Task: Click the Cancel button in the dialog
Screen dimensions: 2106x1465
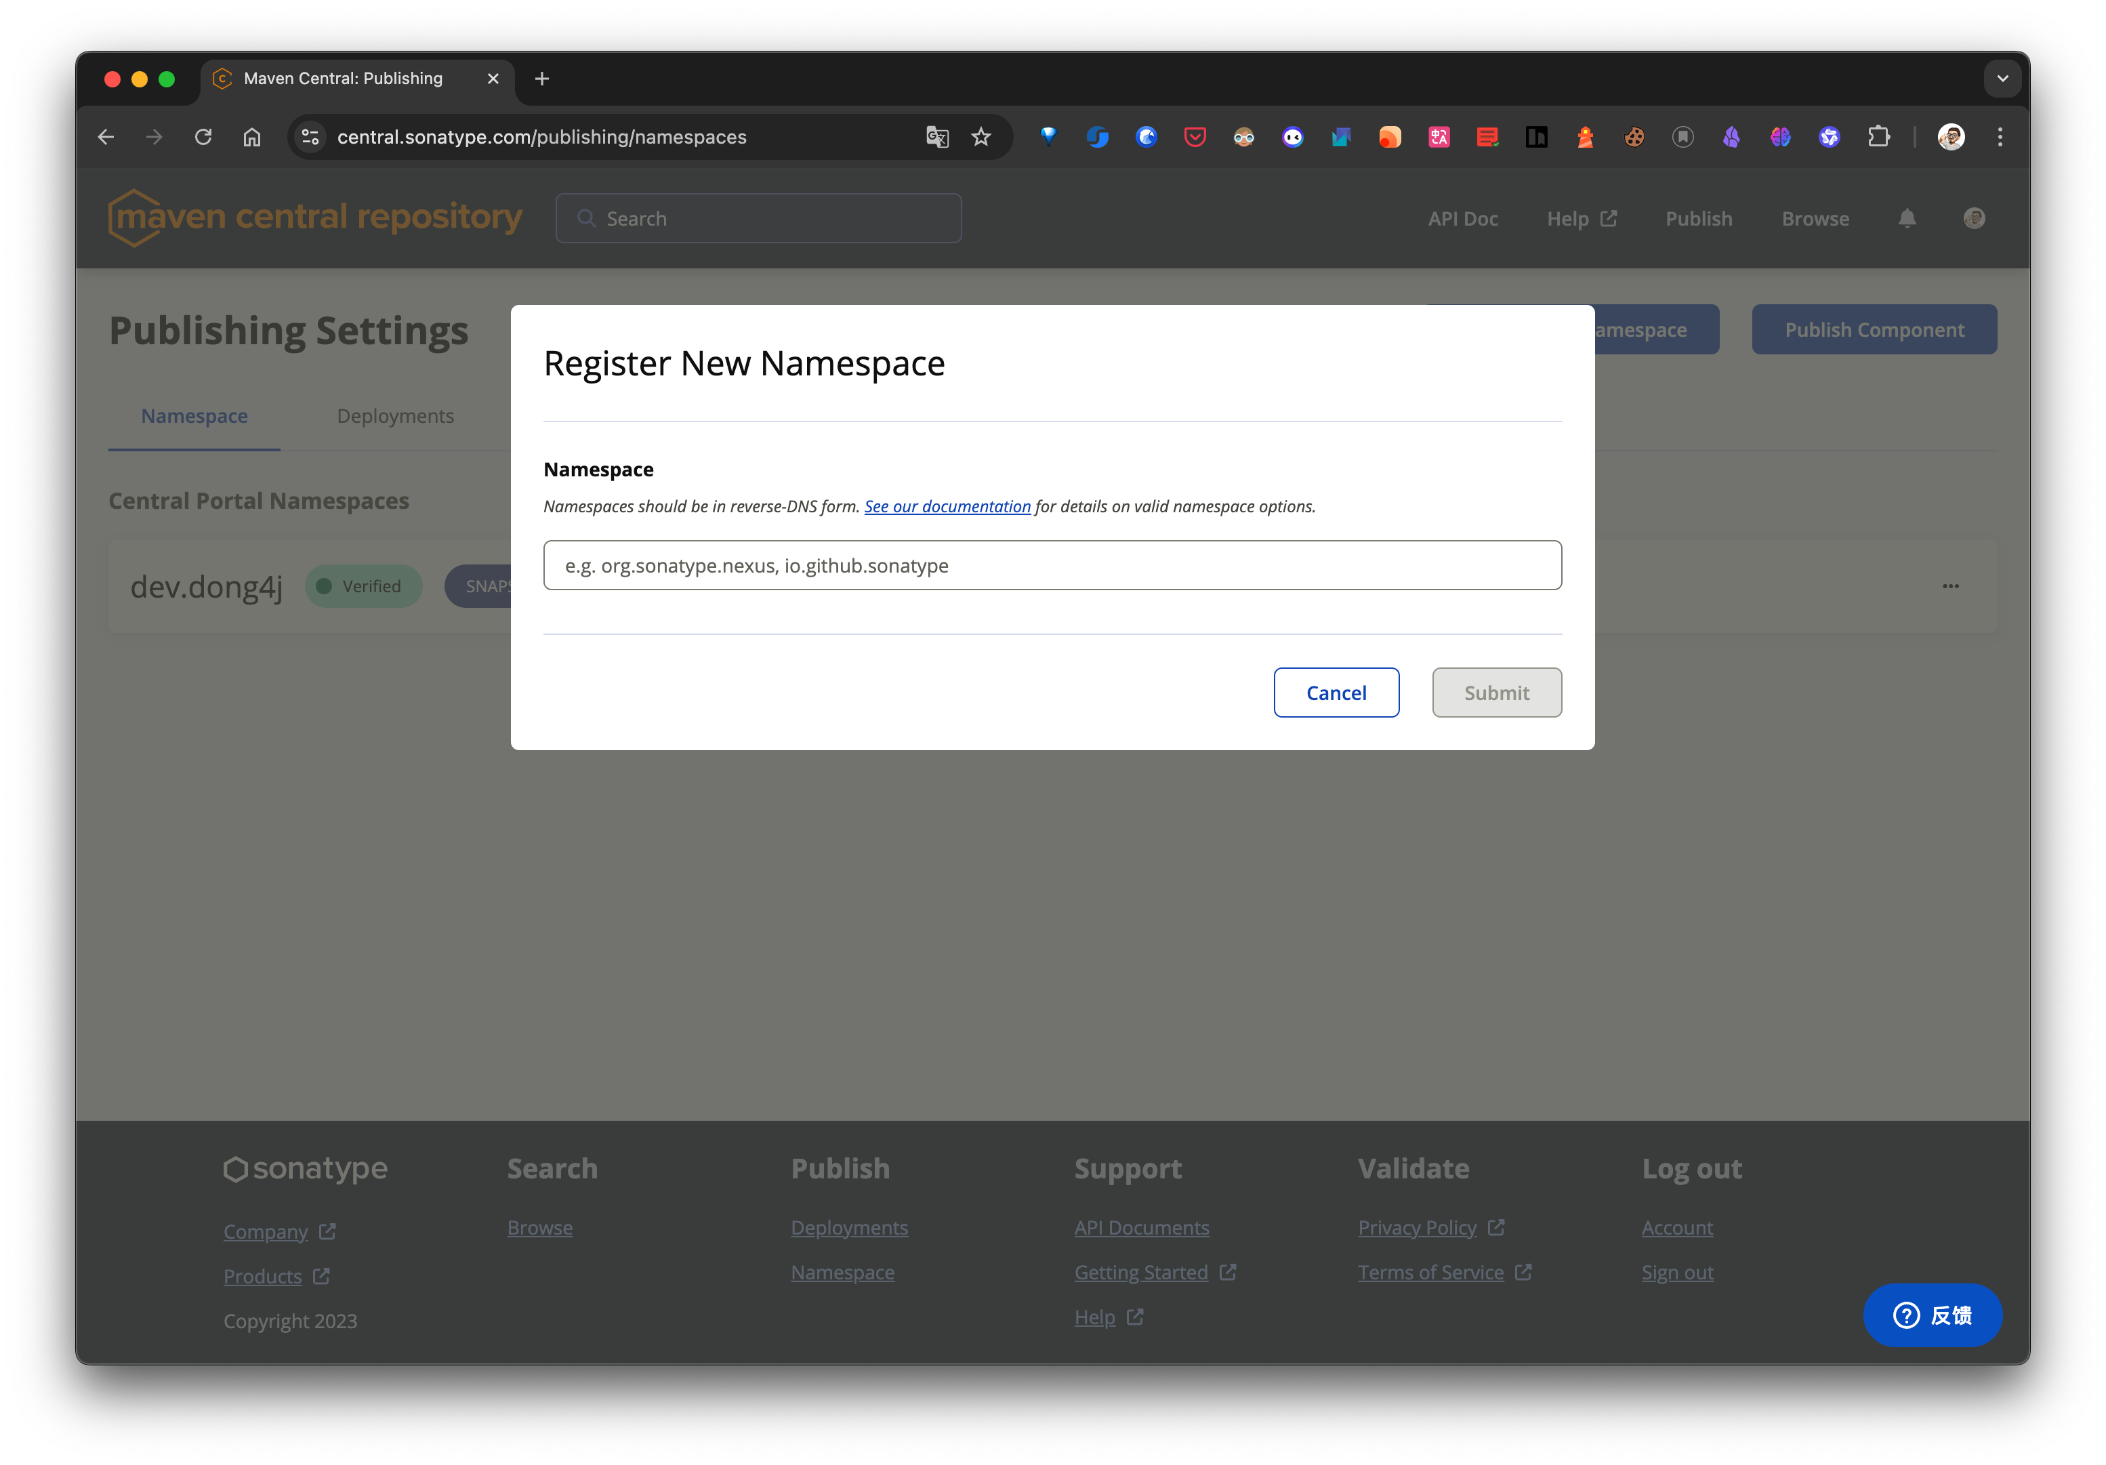Action: pyautogui.click(x=1336, y=693)
